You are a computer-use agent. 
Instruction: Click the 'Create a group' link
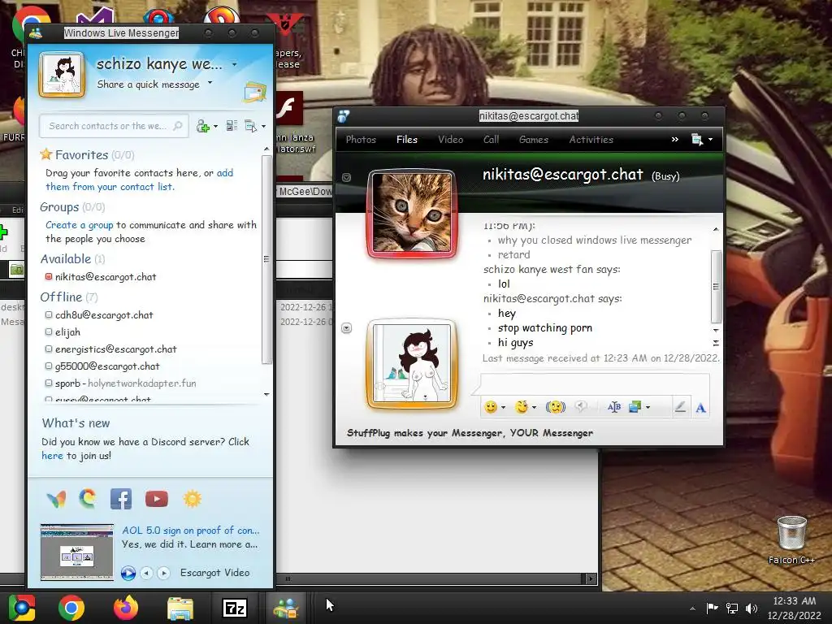pos(79,225)
